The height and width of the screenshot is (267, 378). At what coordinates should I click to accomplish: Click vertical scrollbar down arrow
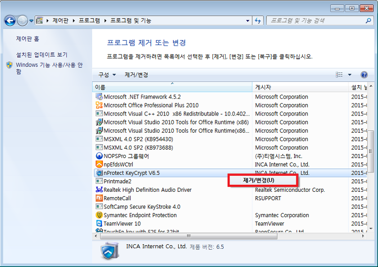click(371, 228)
